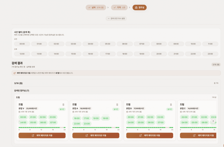Click the calendar icon on 본점 B card

coord(127,112)
